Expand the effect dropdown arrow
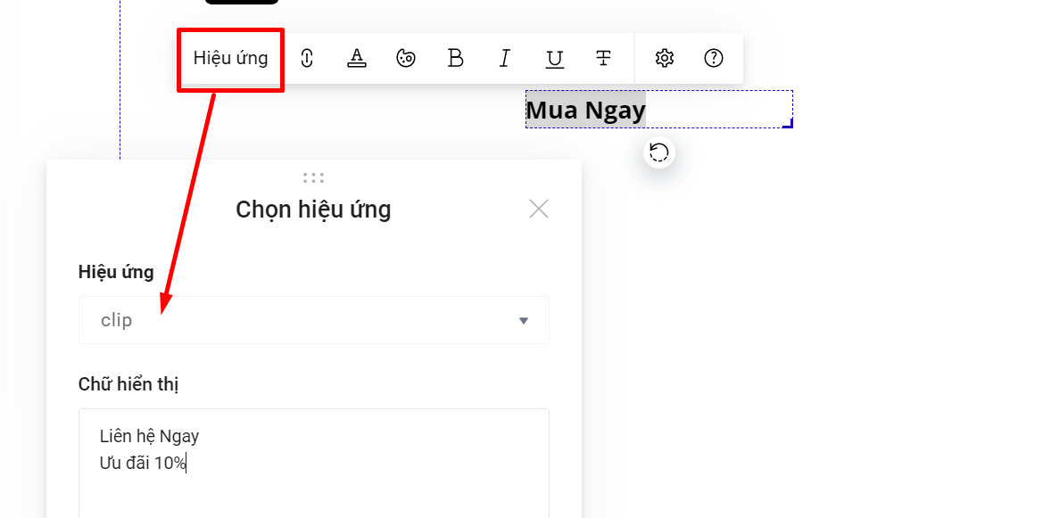The width and height of the screenshot is (1051, 518). [524, 321]
